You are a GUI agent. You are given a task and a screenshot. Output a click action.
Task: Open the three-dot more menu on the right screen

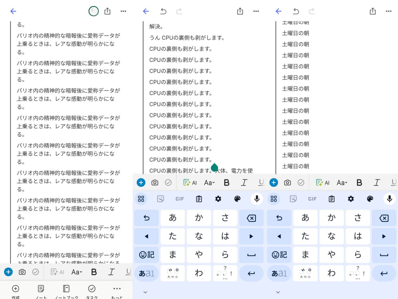click(x=388, y=11)
